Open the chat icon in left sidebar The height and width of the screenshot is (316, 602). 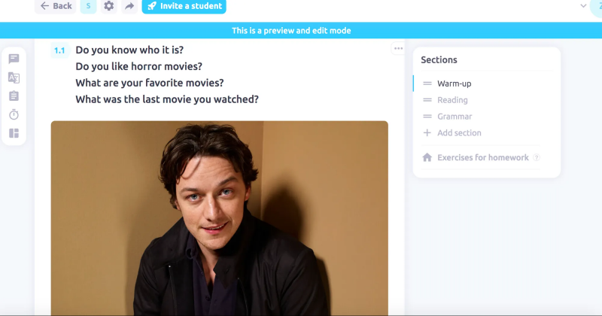pyautogui.click(x=14, y=59)
